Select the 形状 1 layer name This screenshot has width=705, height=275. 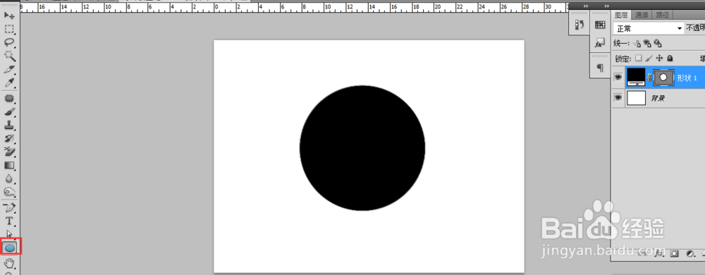tap(687, 78)
